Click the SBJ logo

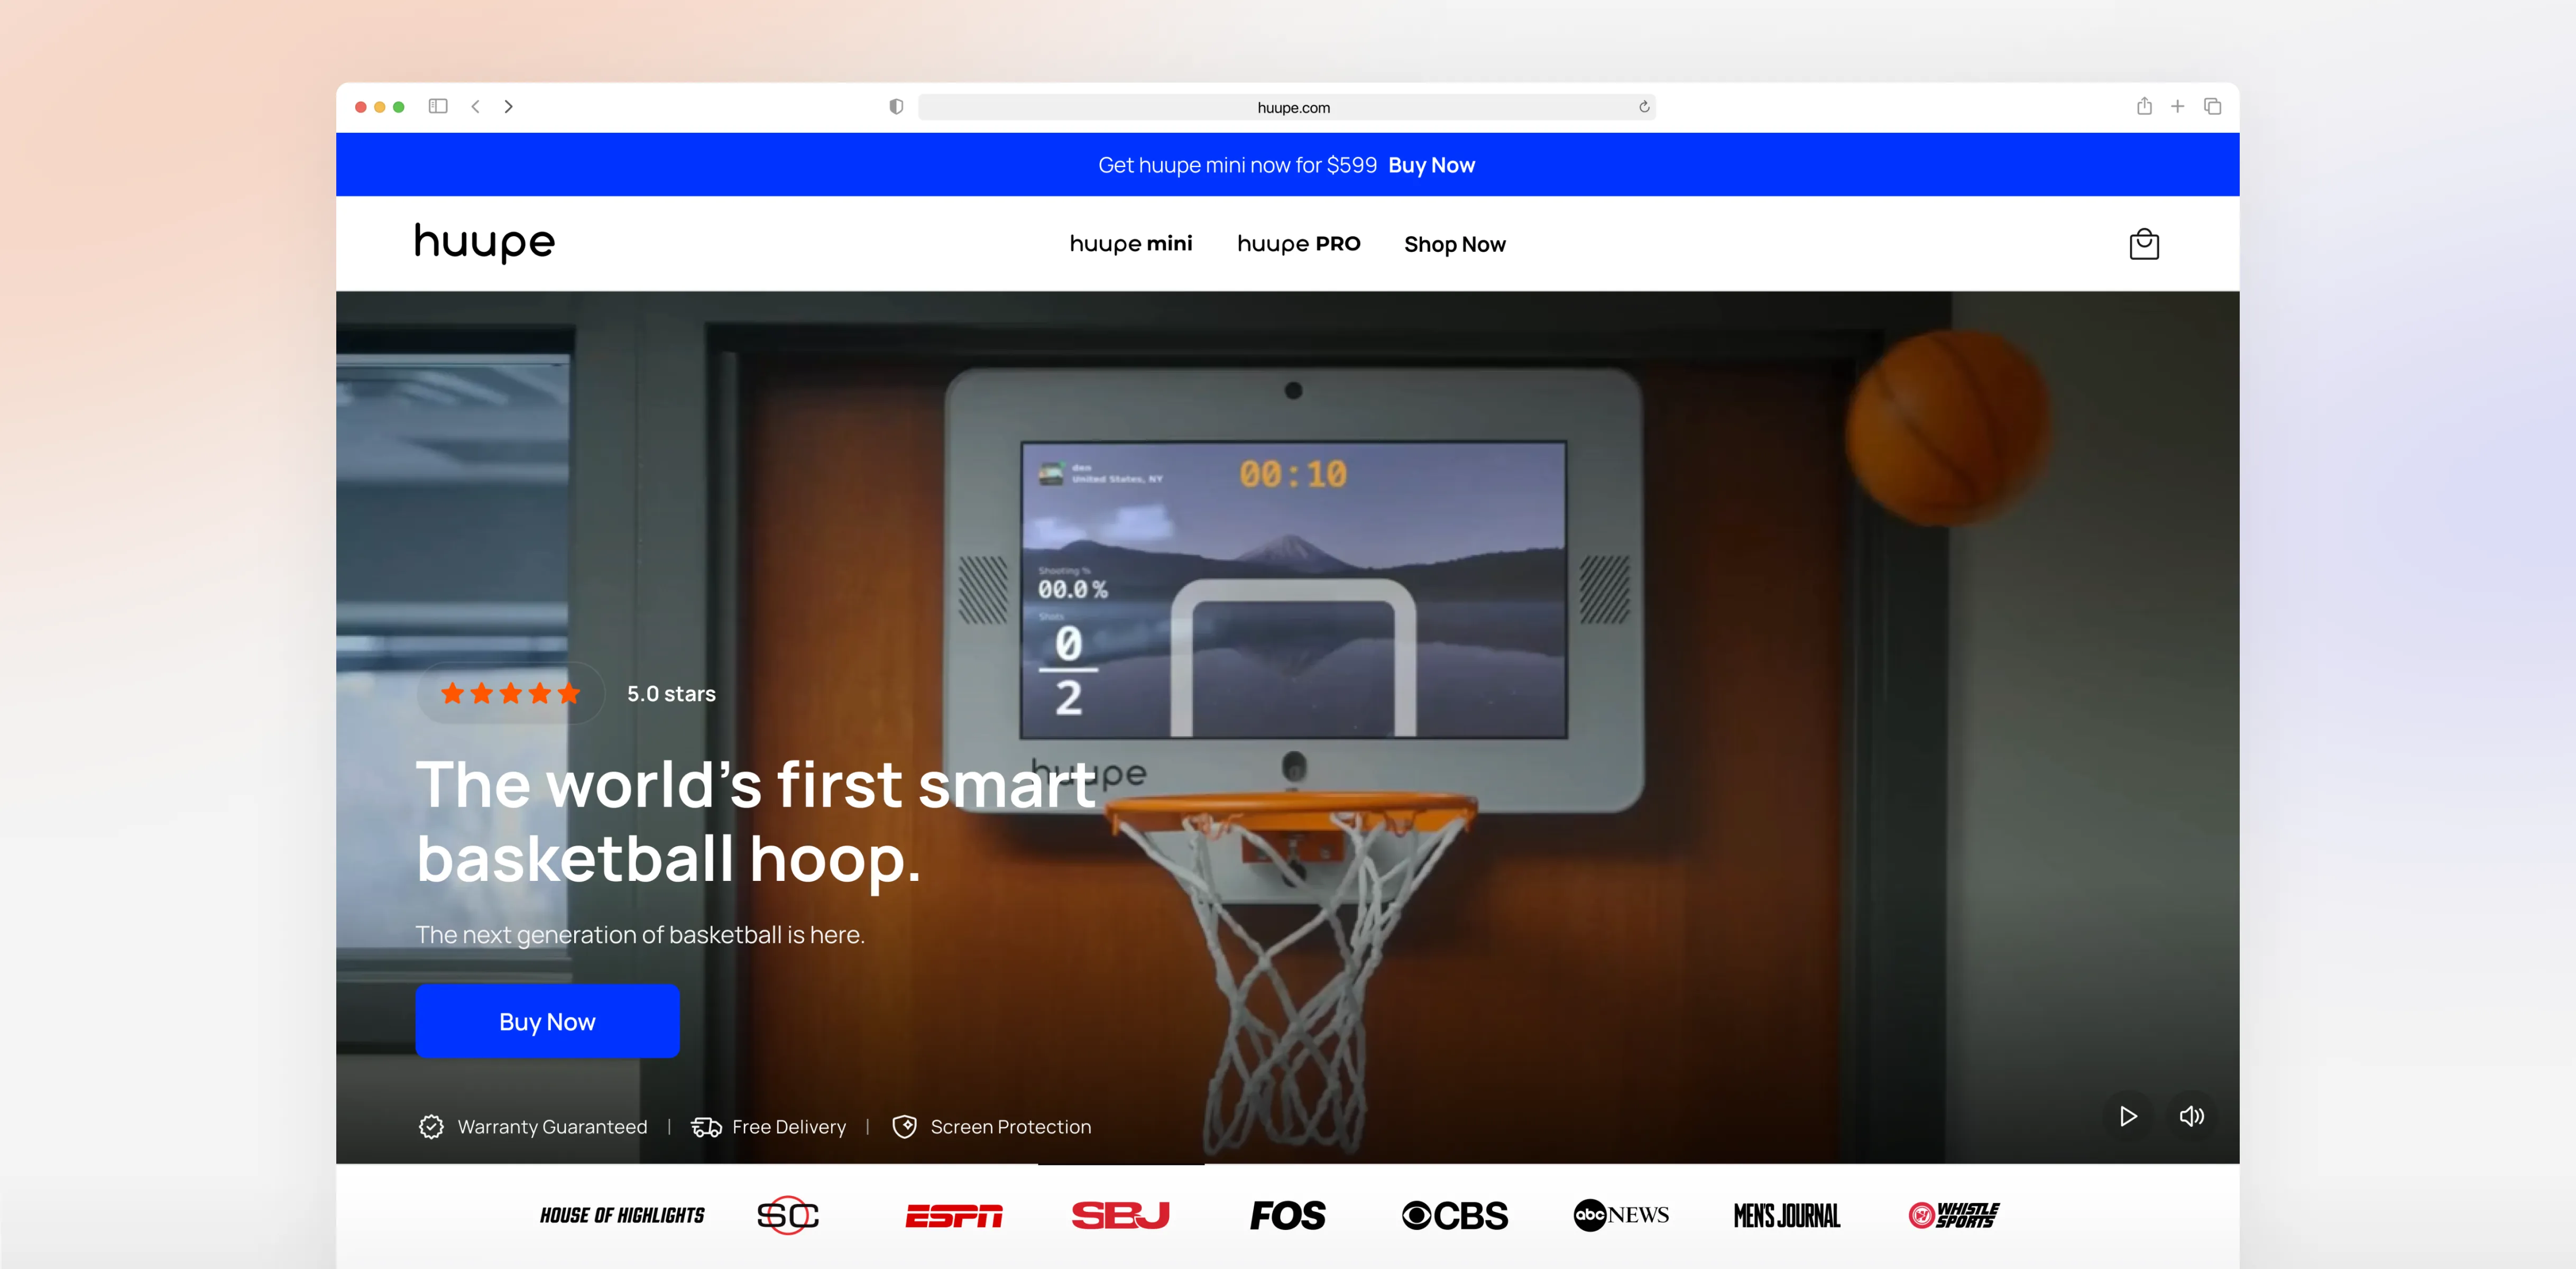pos(1120,1215)
